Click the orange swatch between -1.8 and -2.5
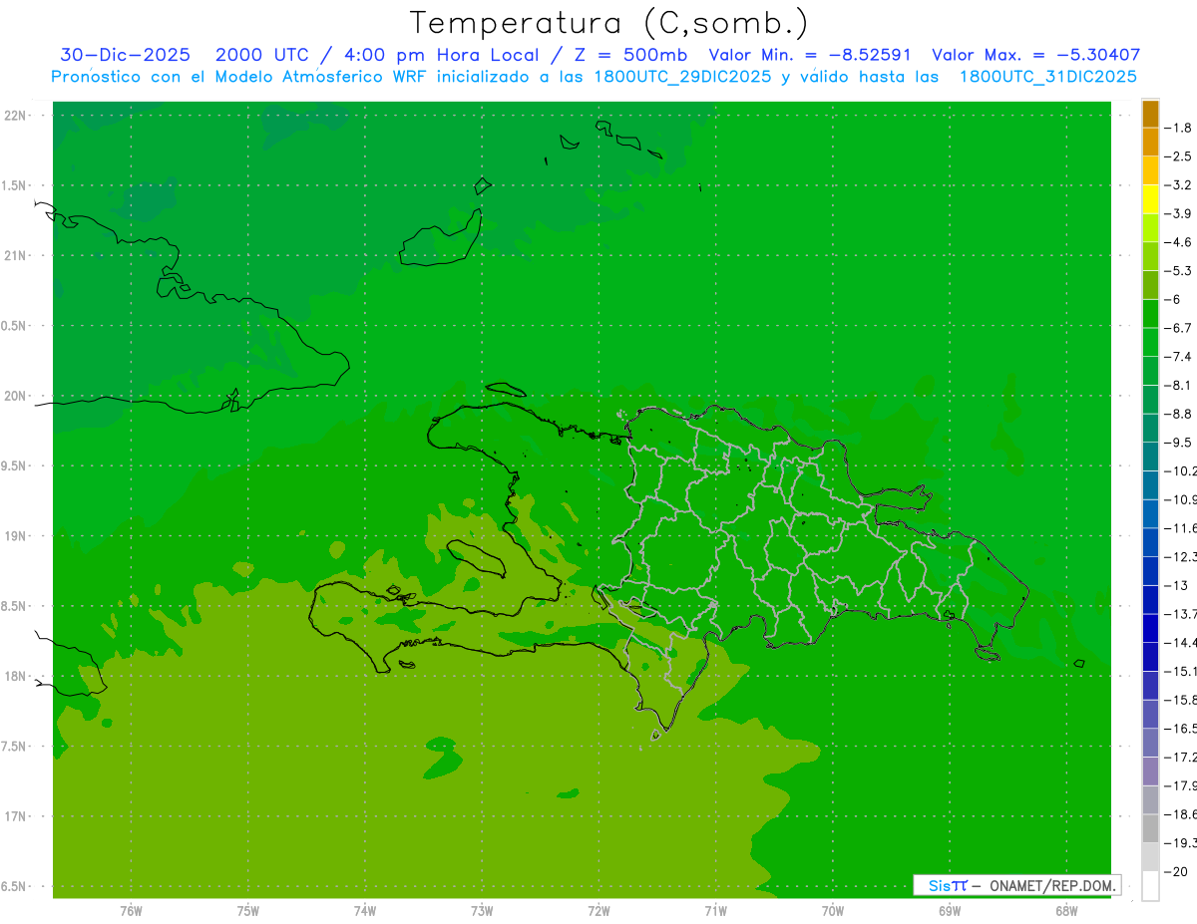 pos(1150,143)
